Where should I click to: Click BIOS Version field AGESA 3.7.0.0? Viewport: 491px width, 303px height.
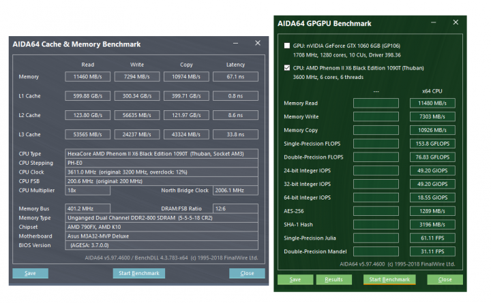(162, 245)
